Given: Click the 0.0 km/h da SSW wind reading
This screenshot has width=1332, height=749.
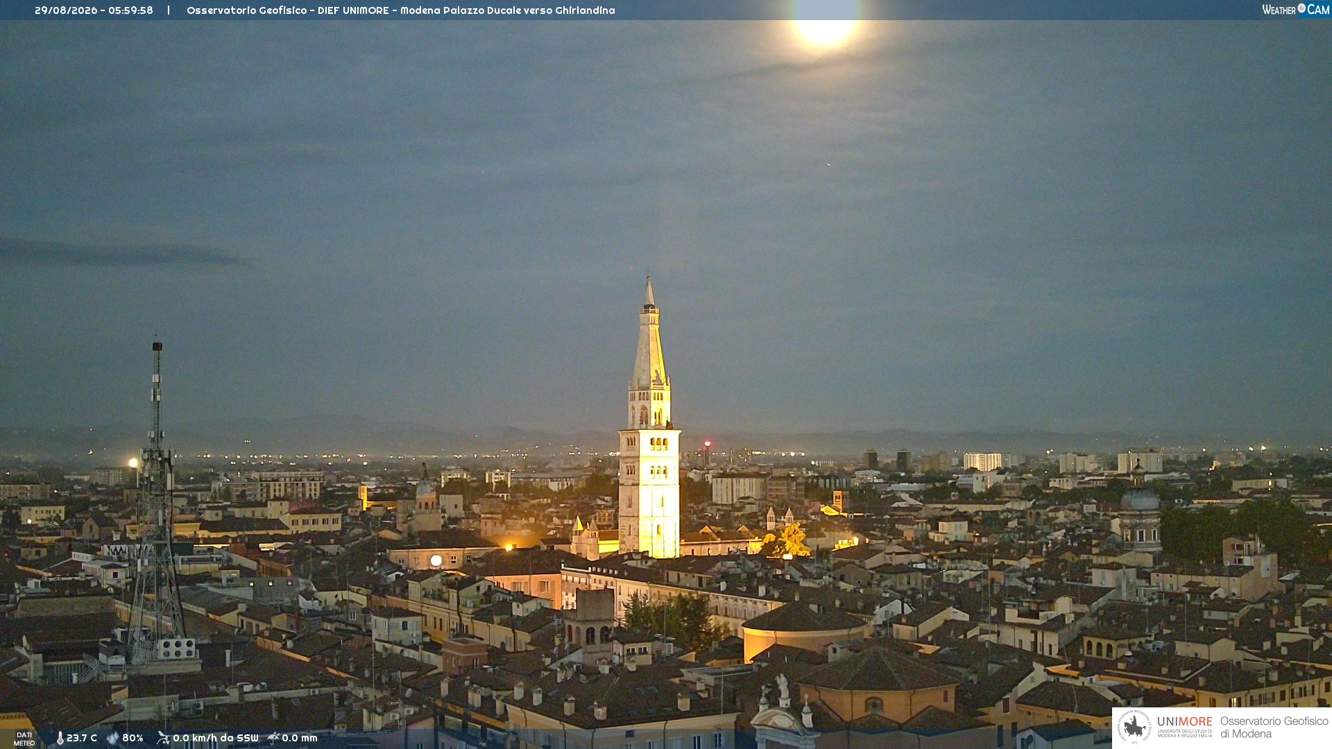Looking at the screenshot, I should coord(216,738).
